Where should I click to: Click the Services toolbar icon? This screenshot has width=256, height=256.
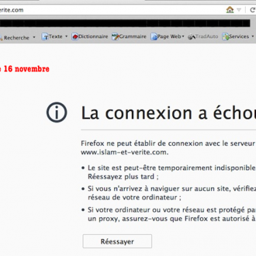(225, 37)
